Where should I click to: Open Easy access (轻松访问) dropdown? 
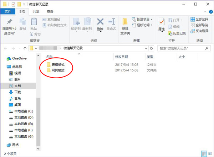pyautogui.click(x=142, y=25)
